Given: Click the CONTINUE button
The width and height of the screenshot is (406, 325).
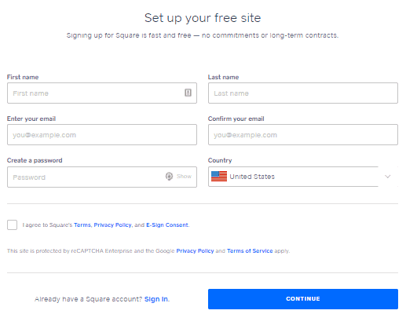Looking at the screenshot, I should point(303,299).
